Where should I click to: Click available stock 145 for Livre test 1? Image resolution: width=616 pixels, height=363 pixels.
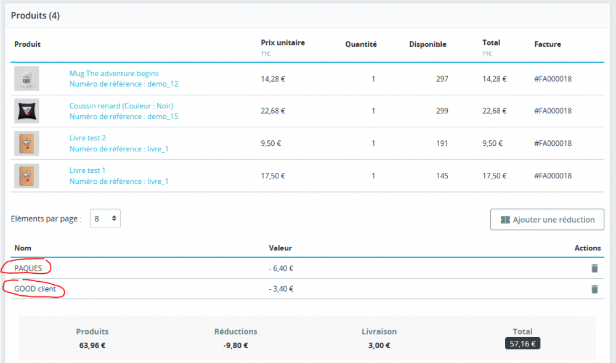tap(442, 176)
